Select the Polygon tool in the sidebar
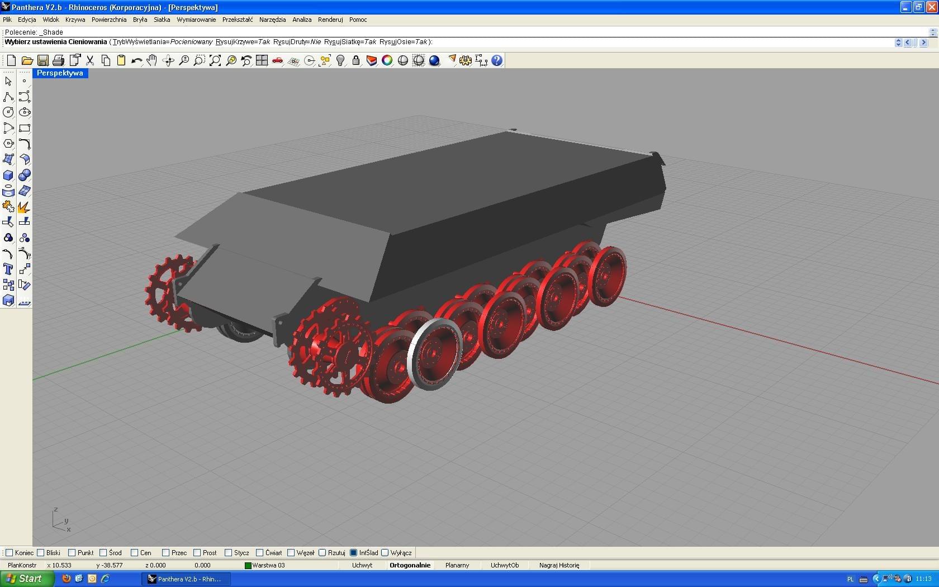This screenshot has width=939, height=587. (8, 144)
